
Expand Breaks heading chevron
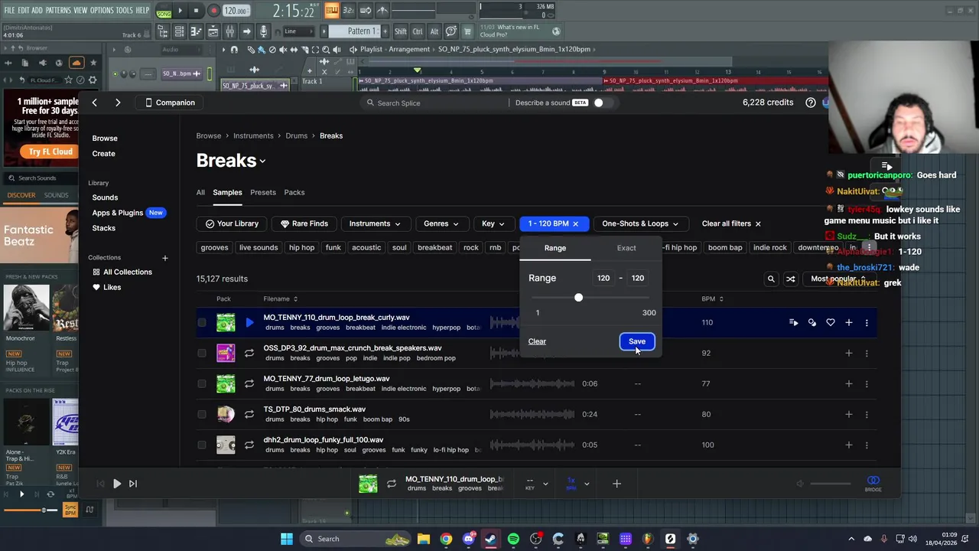(x=262, y=161)
